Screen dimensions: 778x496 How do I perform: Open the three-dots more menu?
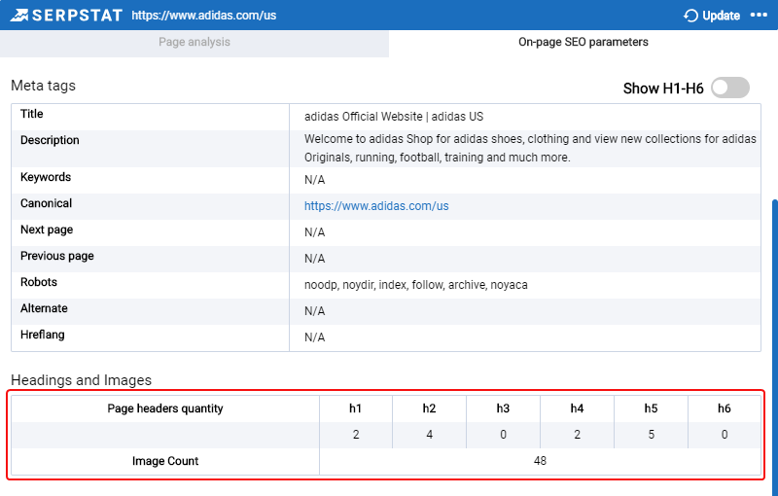click(759, 15)
